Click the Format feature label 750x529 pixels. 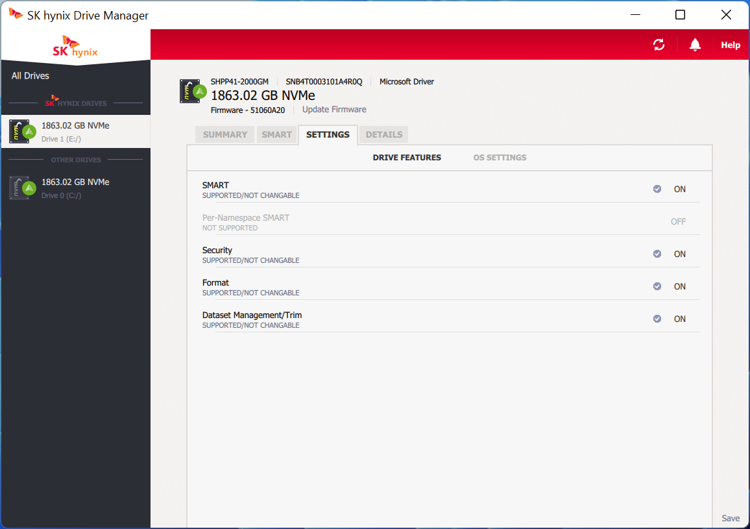point(215,283)
